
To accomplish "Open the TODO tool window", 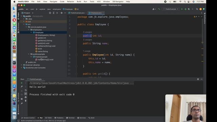I will (x=48, y=118).
